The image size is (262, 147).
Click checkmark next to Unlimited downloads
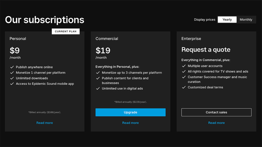pos(12,78)
